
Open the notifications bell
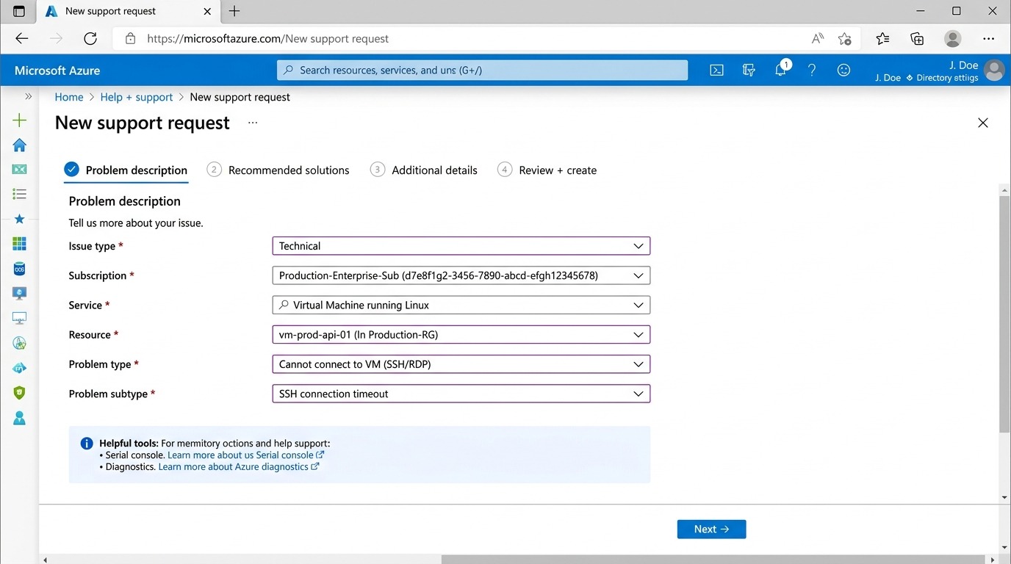[x=781, y=70]
